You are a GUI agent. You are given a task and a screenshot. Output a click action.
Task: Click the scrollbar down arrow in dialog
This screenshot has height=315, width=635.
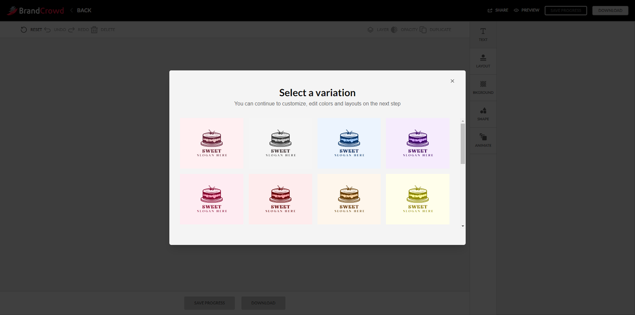click(463, 226)
